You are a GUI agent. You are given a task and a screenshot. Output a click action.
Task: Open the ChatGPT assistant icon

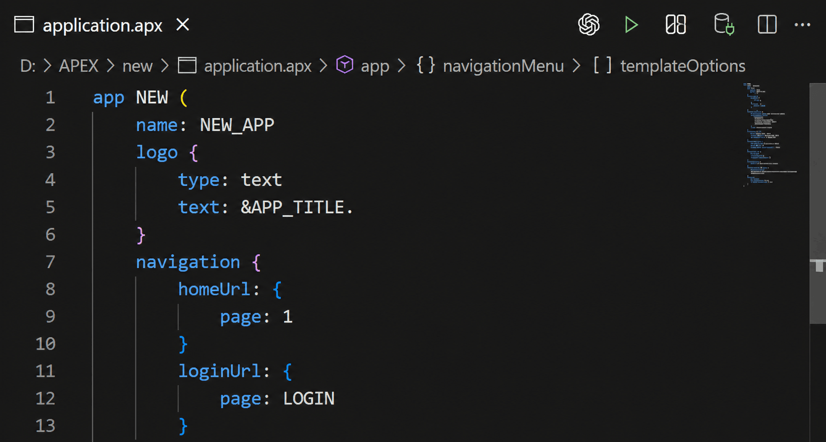[x=589, y=25]
